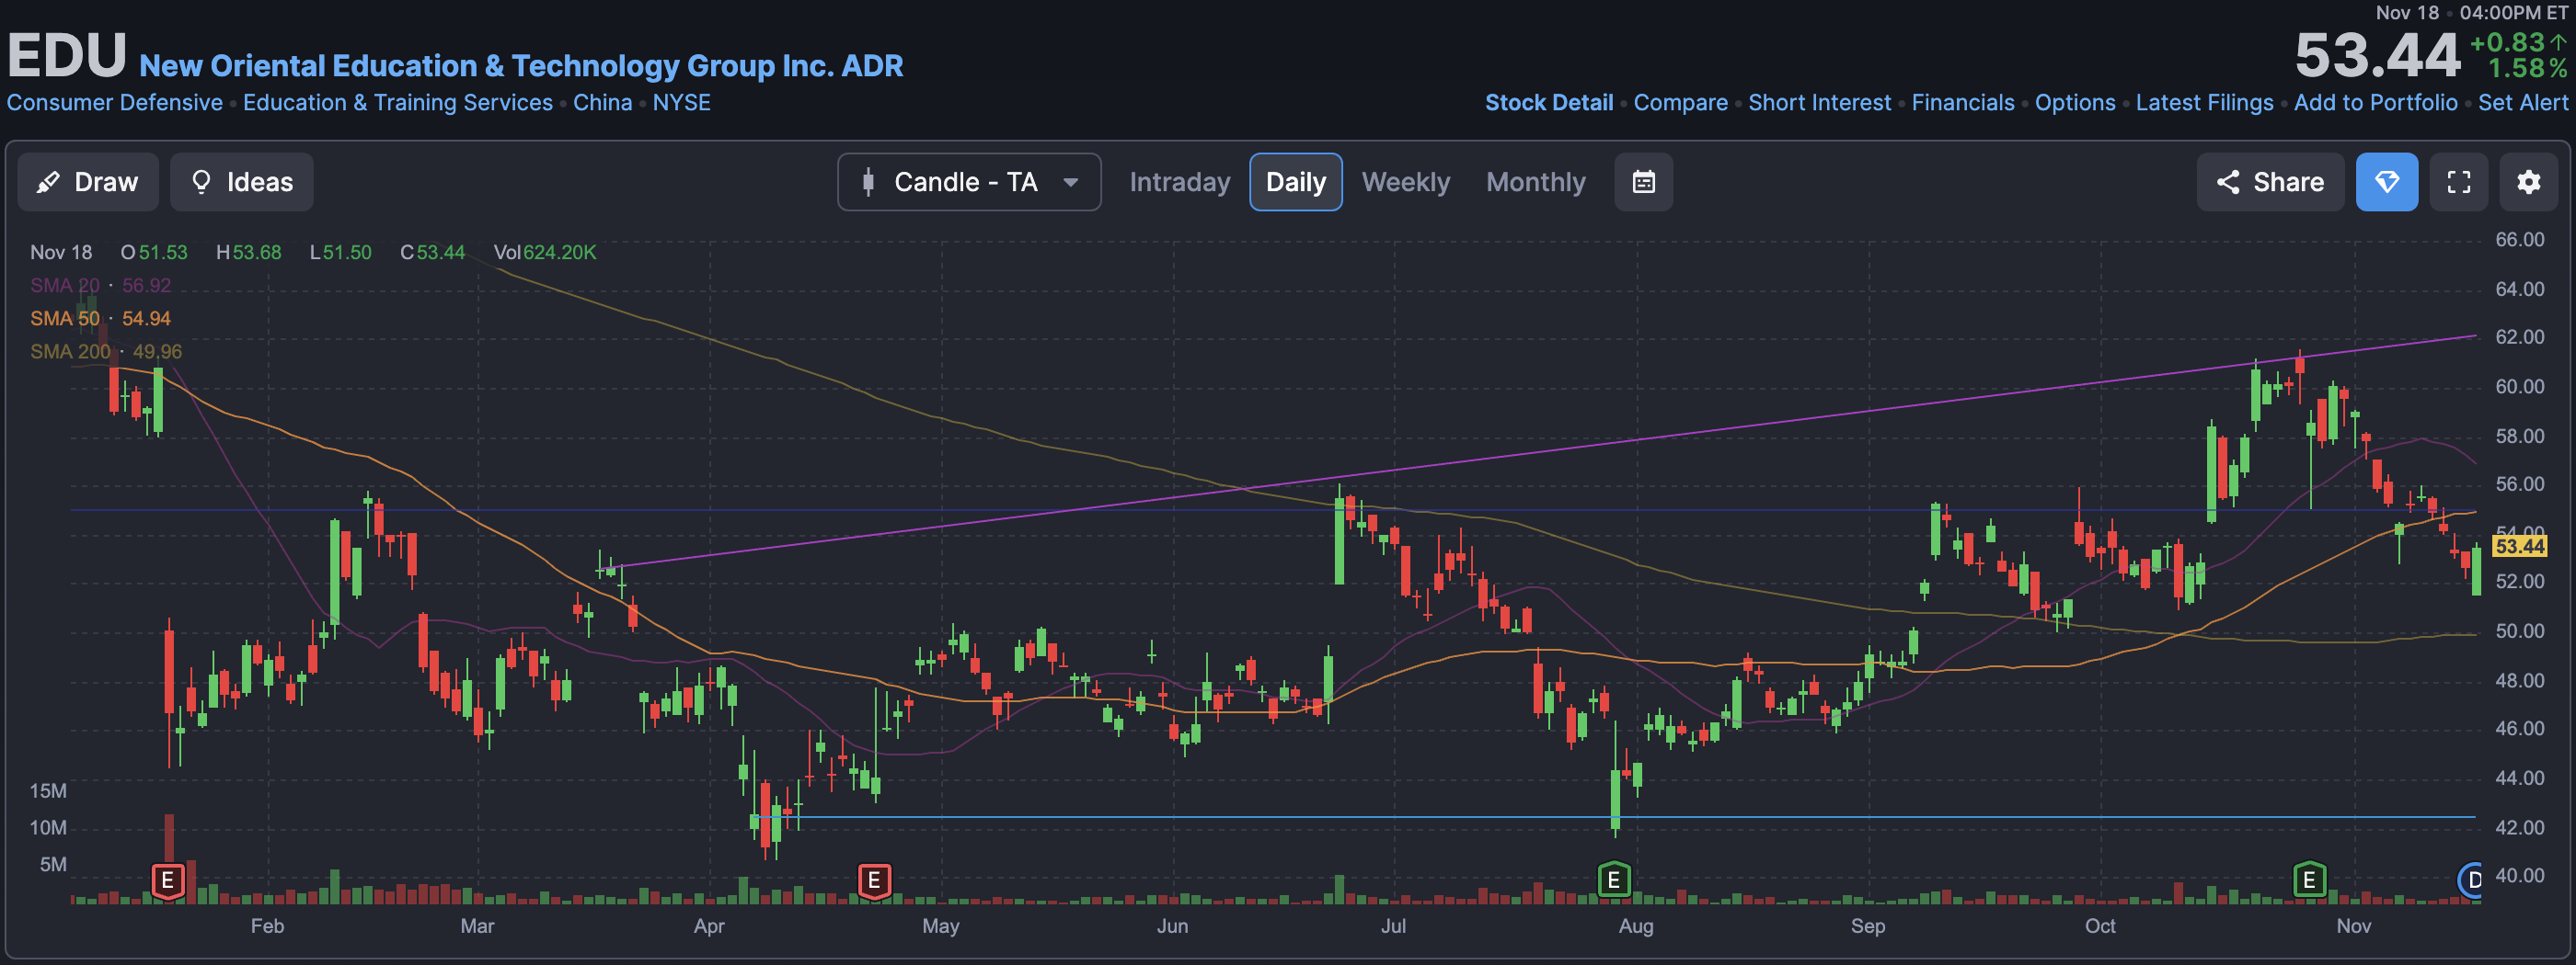
Task: Click the blue diamond premium icon
Action: 2386,182
